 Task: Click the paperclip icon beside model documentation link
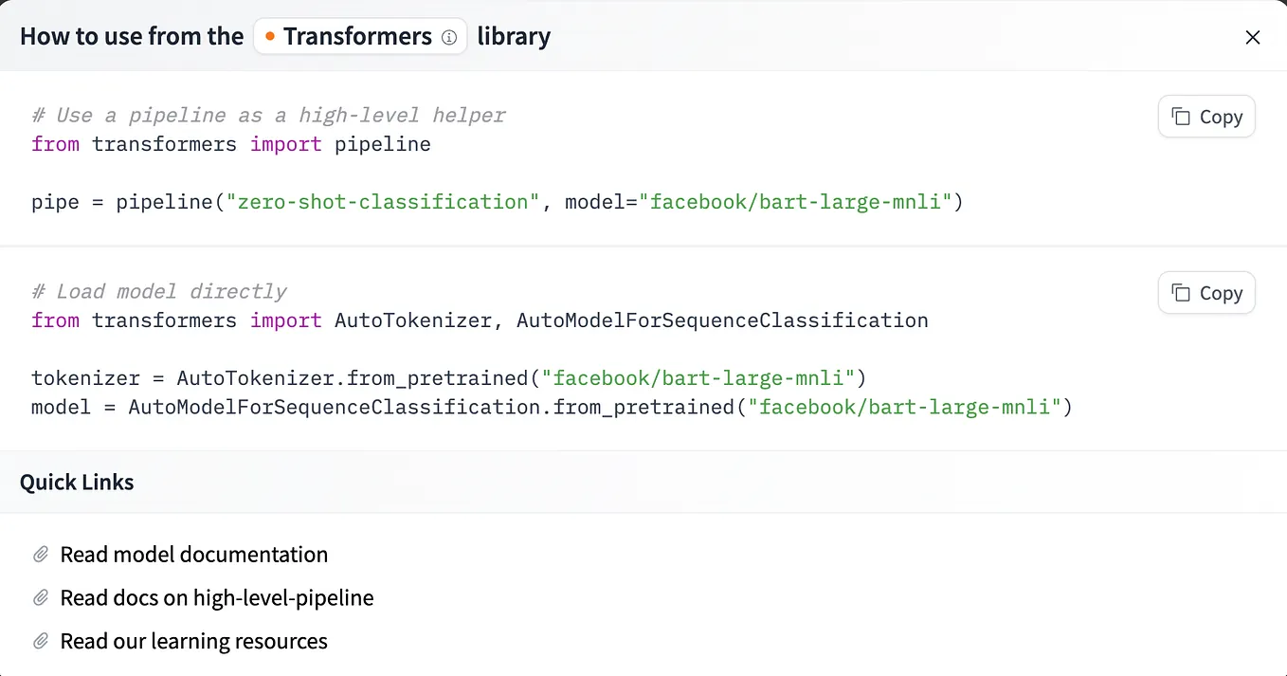(x=40, y=554)
